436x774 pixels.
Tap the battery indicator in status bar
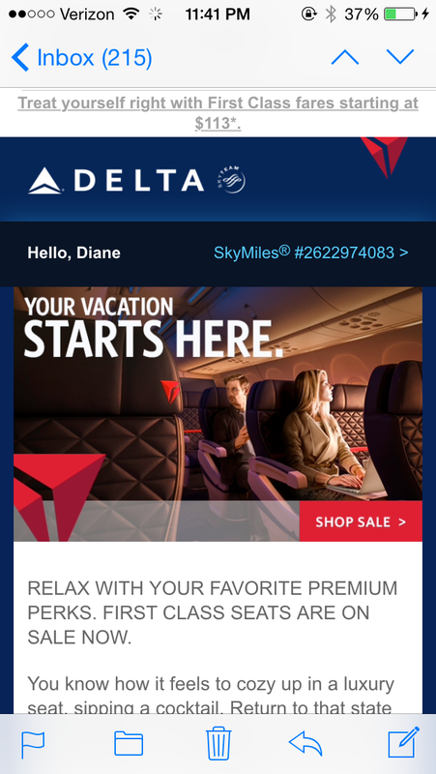point(400,15)
